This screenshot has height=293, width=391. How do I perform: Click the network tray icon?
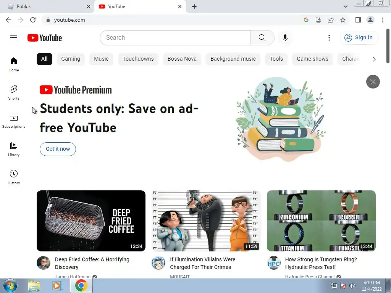point(334,285)
